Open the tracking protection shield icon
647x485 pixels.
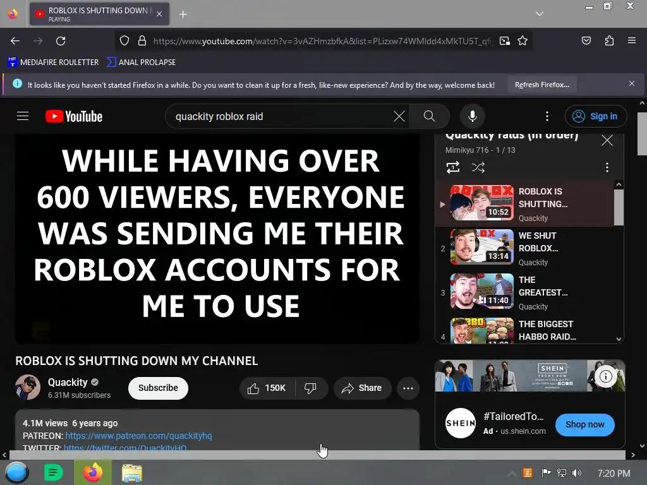click(x=124, y=40)
